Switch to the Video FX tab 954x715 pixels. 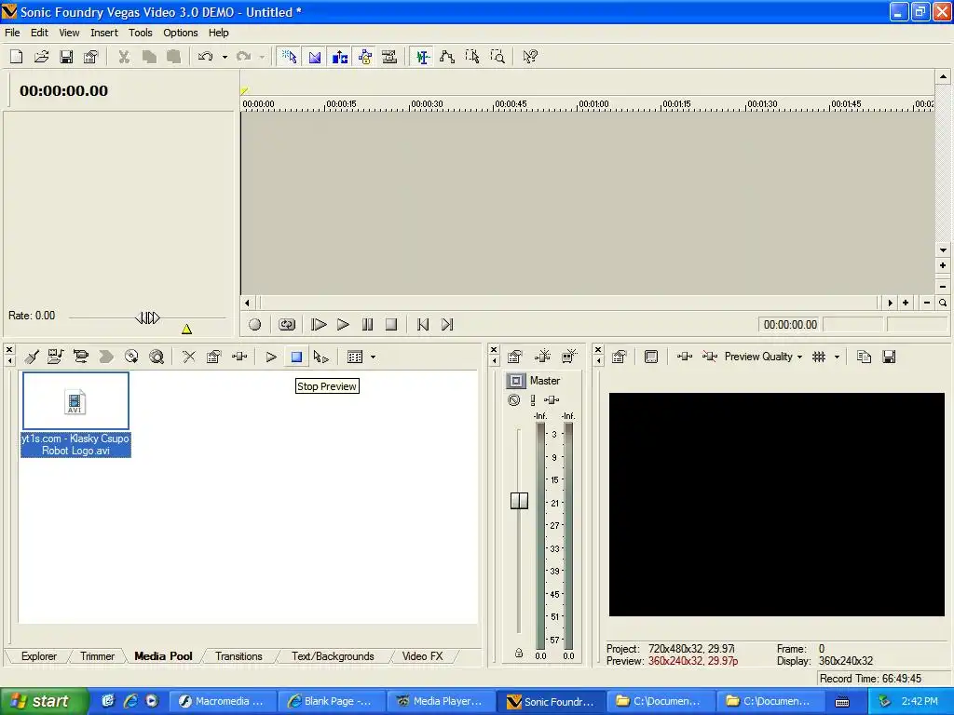(x=422, y=656)
